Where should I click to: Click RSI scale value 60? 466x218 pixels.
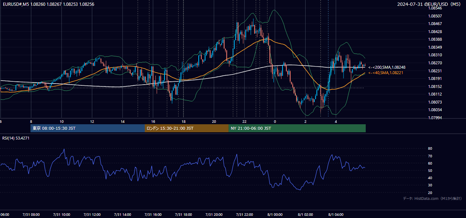(430, 163)
